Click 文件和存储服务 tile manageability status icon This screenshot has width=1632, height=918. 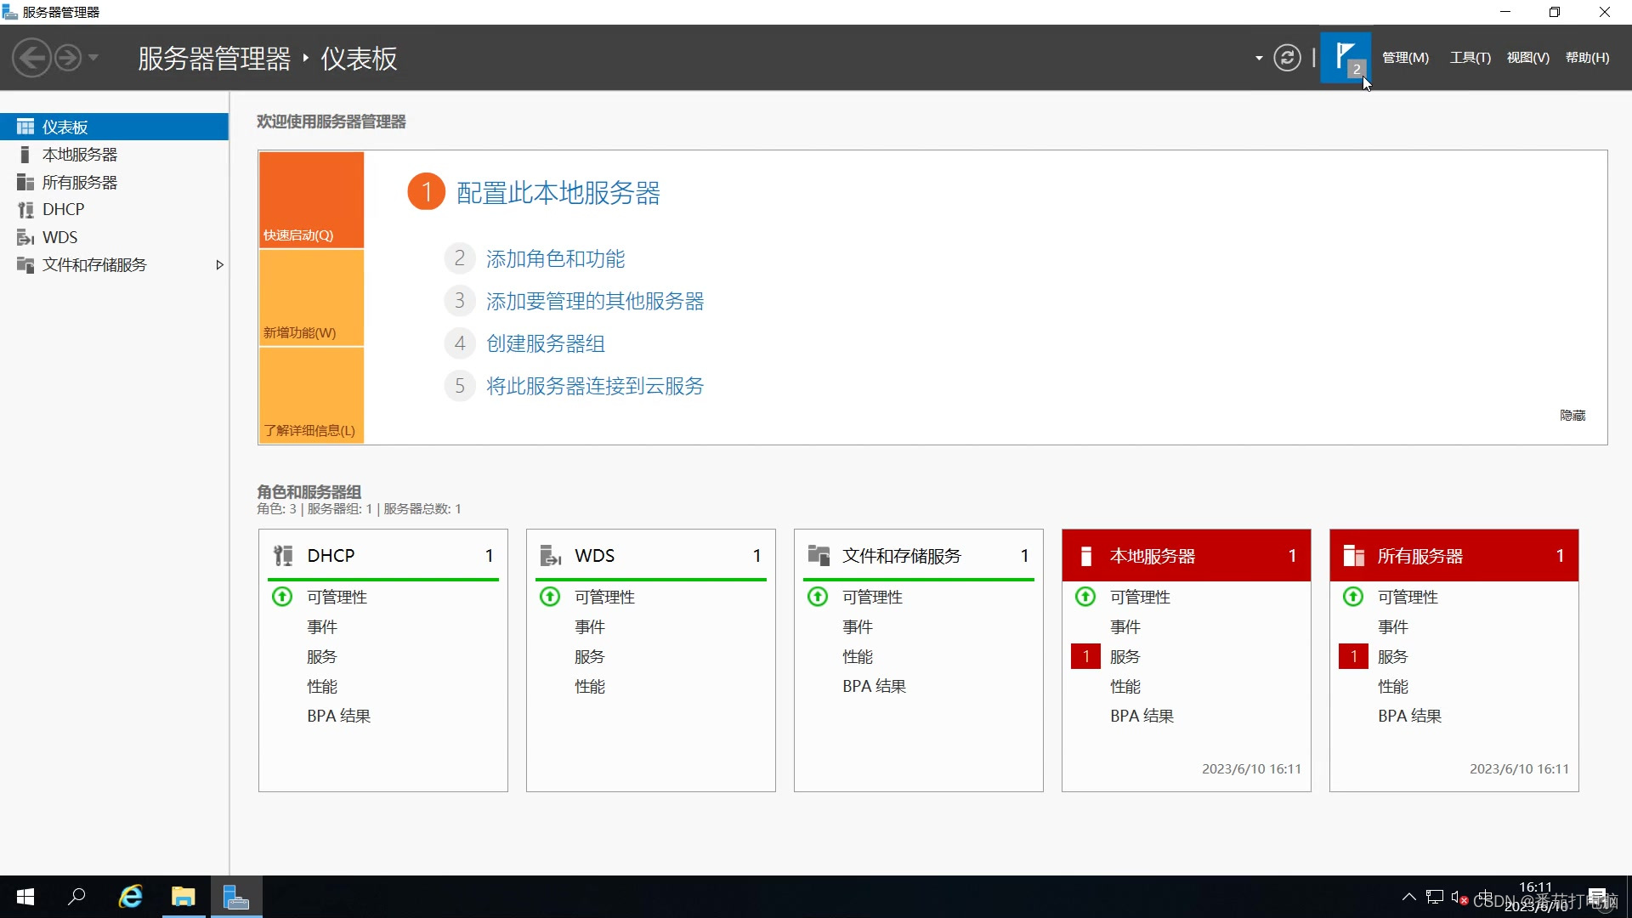[818, 597]
